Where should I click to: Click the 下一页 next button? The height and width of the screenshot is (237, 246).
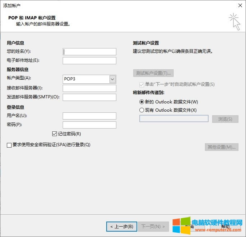point(153,227)
